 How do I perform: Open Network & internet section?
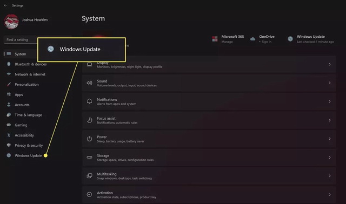tap(30, 74)
